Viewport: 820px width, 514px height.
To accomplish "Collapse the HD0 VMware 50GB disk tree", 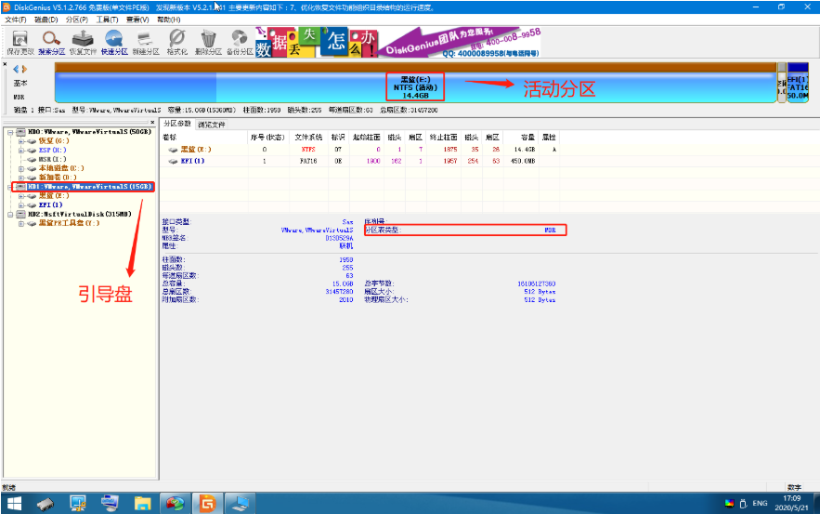I will (x=10, y=132).
